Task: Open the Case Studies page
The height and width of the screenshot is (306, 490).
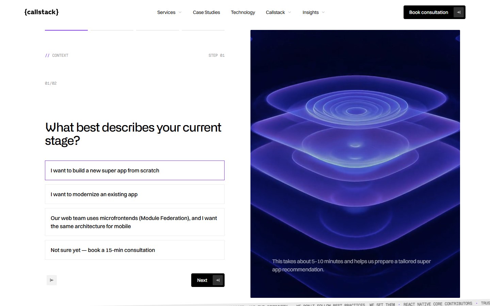Action: pyautogui.click(x=207, y=12)
